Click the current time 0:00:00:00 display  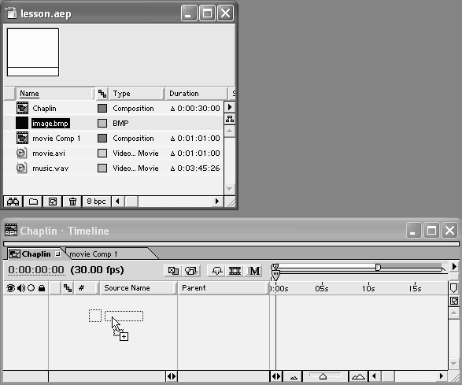[36, 270]
